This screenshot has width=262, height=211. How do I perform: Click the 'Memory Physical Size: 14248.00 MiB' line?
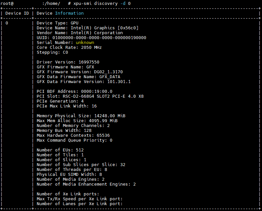click(x=81, y=116)
